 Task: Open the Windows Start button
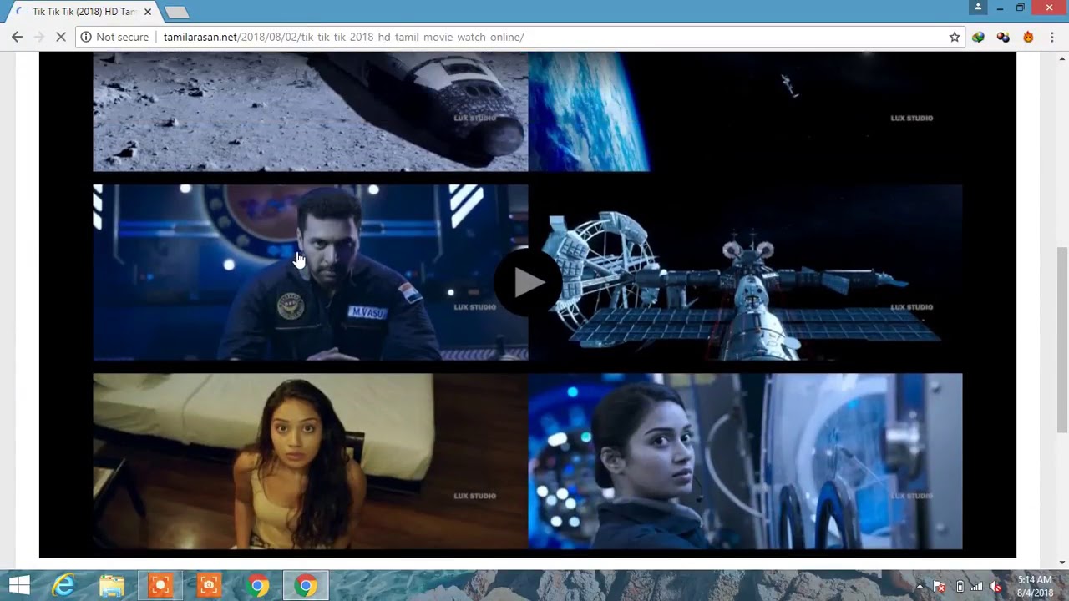(x=19, y=586)
